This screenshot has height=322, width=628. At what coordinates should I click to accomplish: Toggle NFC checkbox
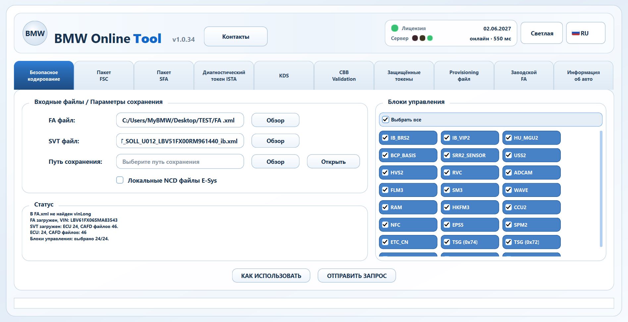coord(385,225)
